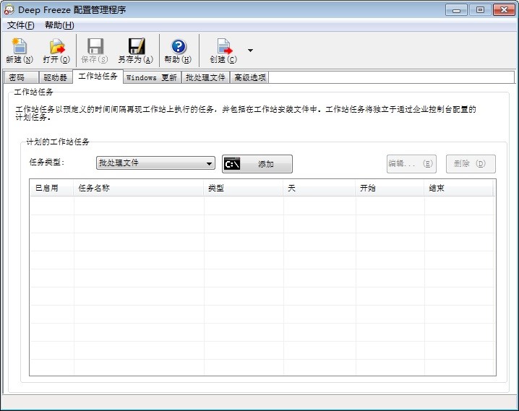Click the 另存为 (Save As) icon
This screenshot has width=519, height=411.
(135, 47)
